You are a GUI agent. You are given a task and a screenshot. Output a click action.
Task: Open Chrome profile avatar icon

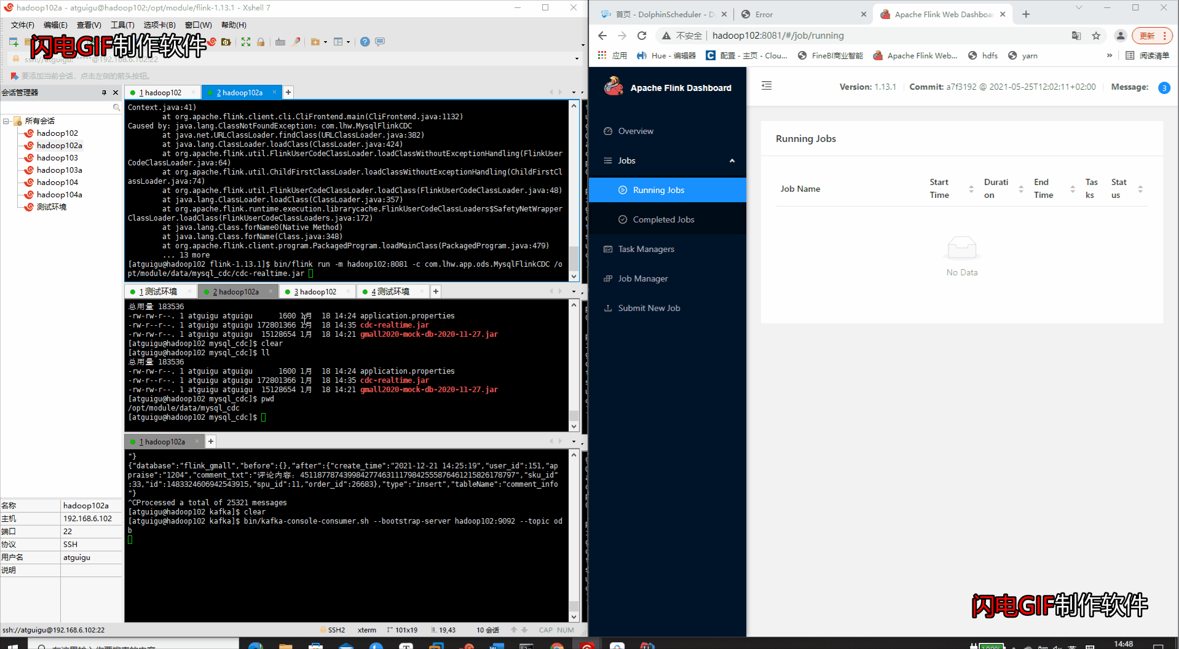(1121, 36)
